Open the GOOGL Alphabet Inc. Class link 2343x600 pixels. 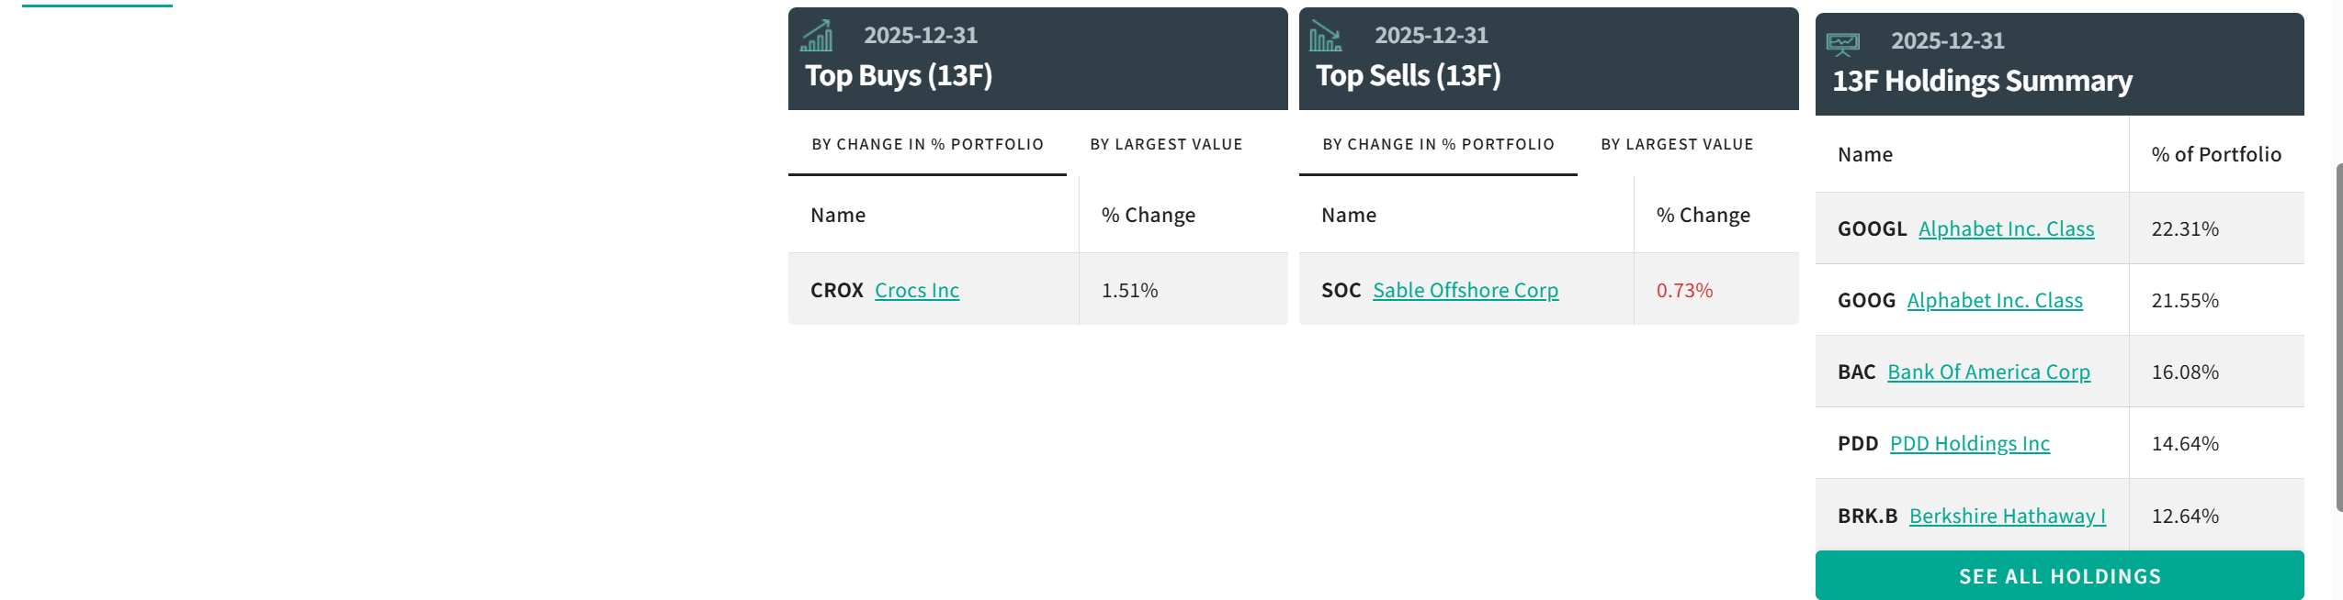[x=2006, y=228]
